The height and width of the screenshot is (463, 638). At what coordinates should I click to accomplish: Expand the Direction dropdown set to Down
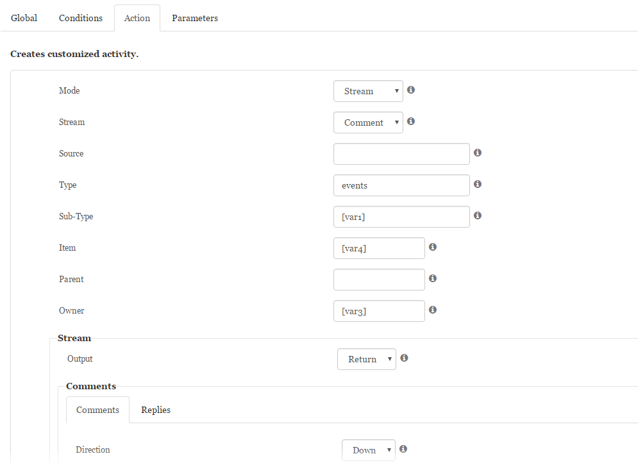[x=369, y=450]
